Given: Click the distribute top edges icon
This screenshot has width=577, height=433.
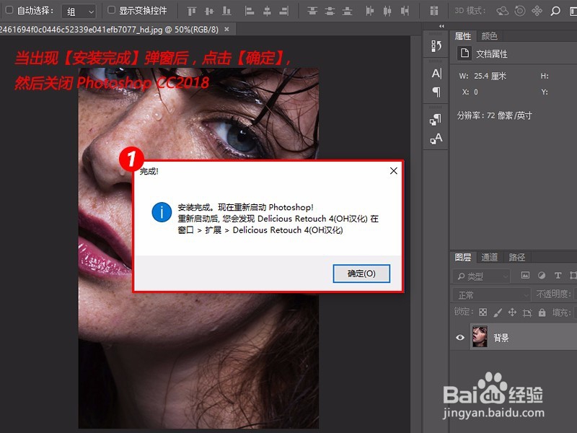Looking at the screenshot, I should point(312,12).
